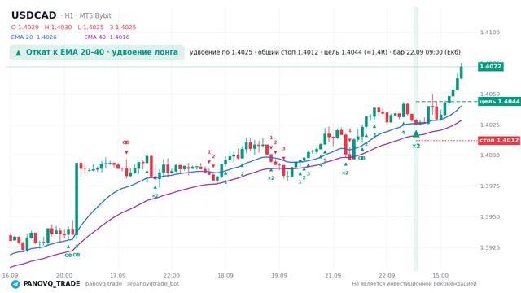
Task: Click the 22:00 time axis label
Action: pos(172,275)
